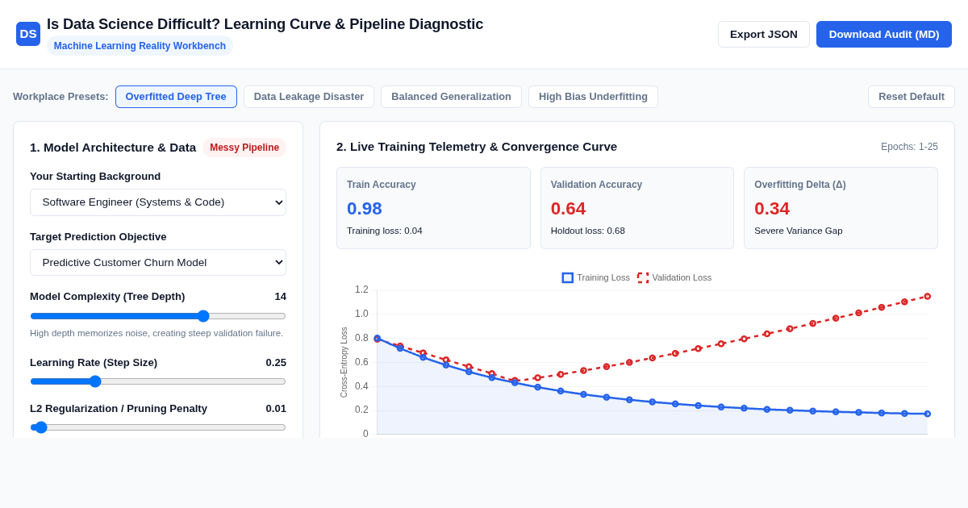Adjust the Learning Rate slider
The width and height of the screenshot is (968, 508).
point(158,381)
